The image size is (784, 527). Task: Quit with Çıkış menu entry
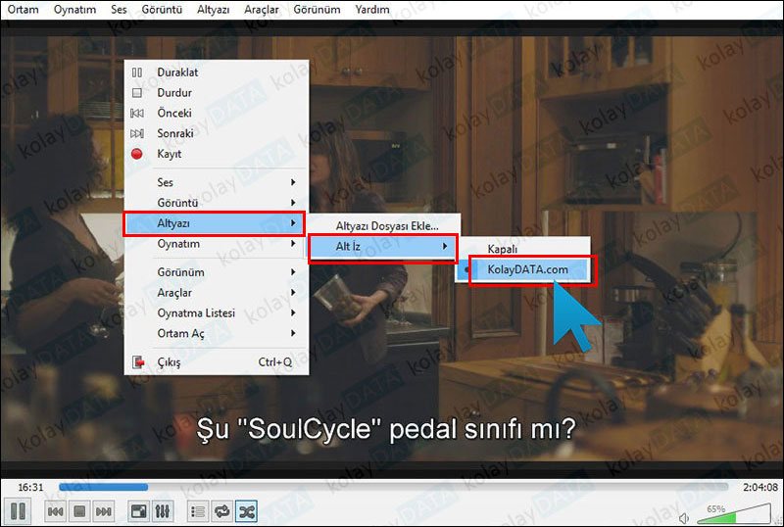(216, 362)
